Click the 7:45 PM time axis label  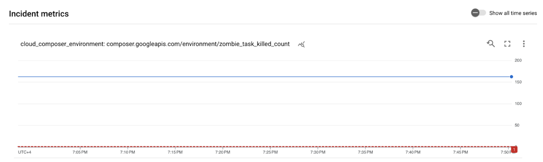pos(460,152)
